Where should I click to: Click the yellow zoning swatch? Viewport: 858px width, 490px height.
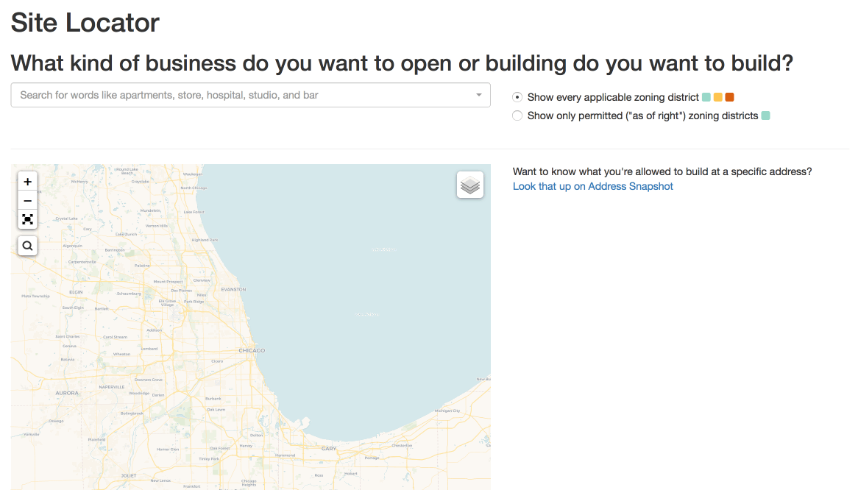pyautogui.click(x=718, y=97)
